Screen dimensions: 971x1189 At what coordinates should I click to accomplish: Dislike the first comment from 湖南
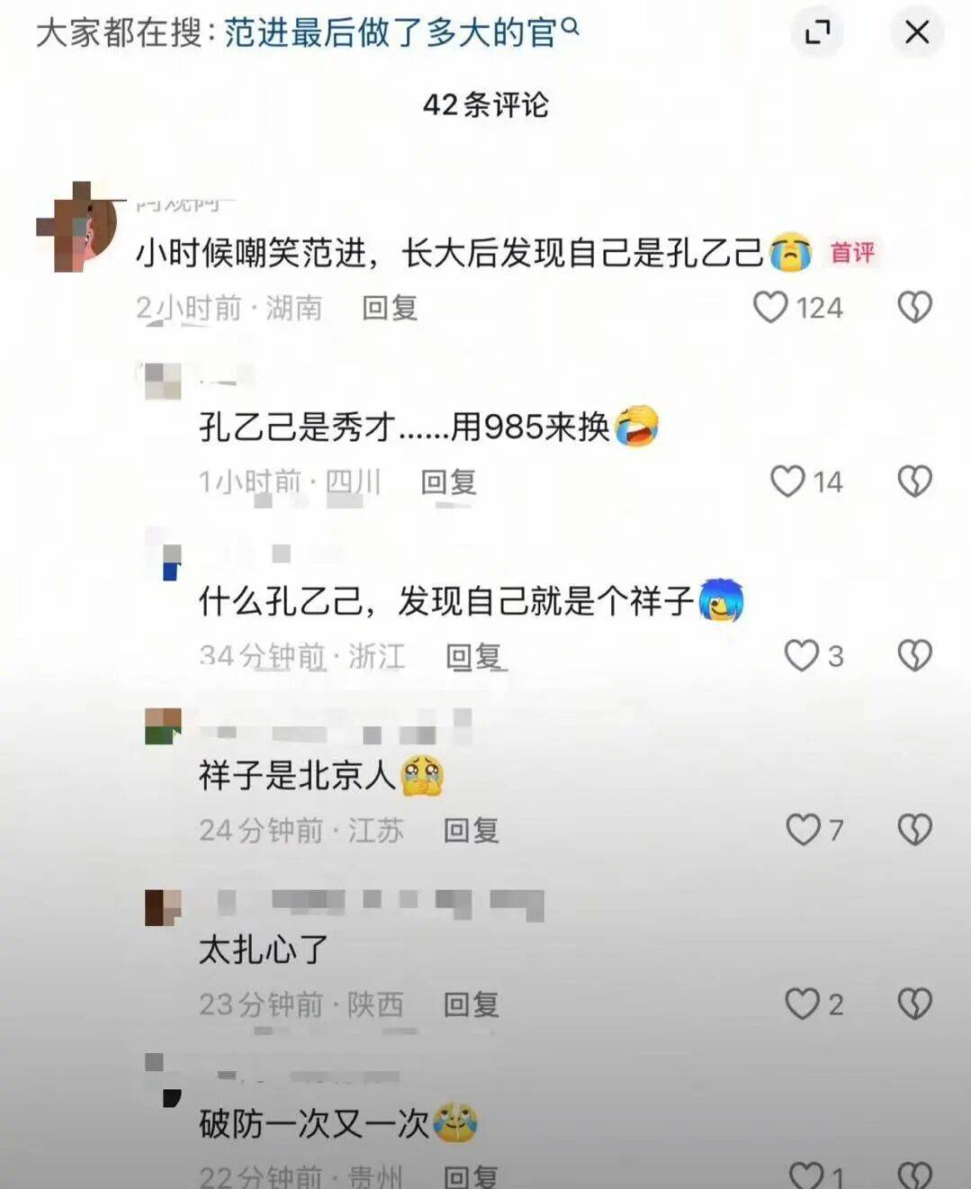914,308
